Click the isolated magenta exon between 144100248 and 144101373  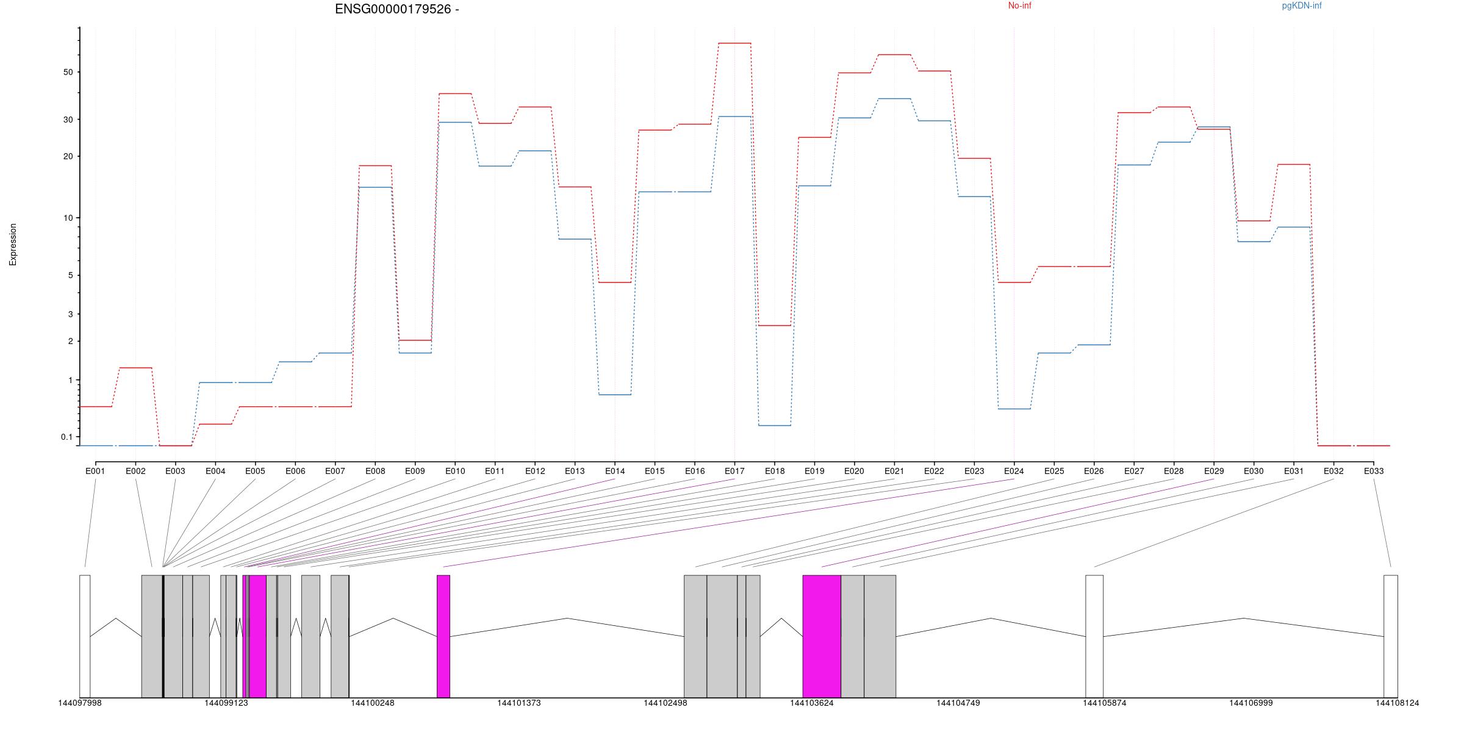[x=443, y=636]
